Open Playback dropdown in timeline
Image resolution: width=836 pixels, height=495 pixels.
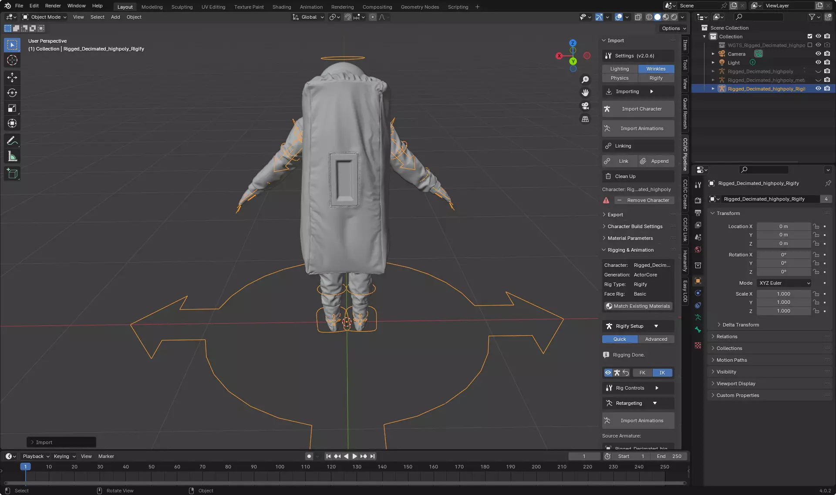(36, 456)
